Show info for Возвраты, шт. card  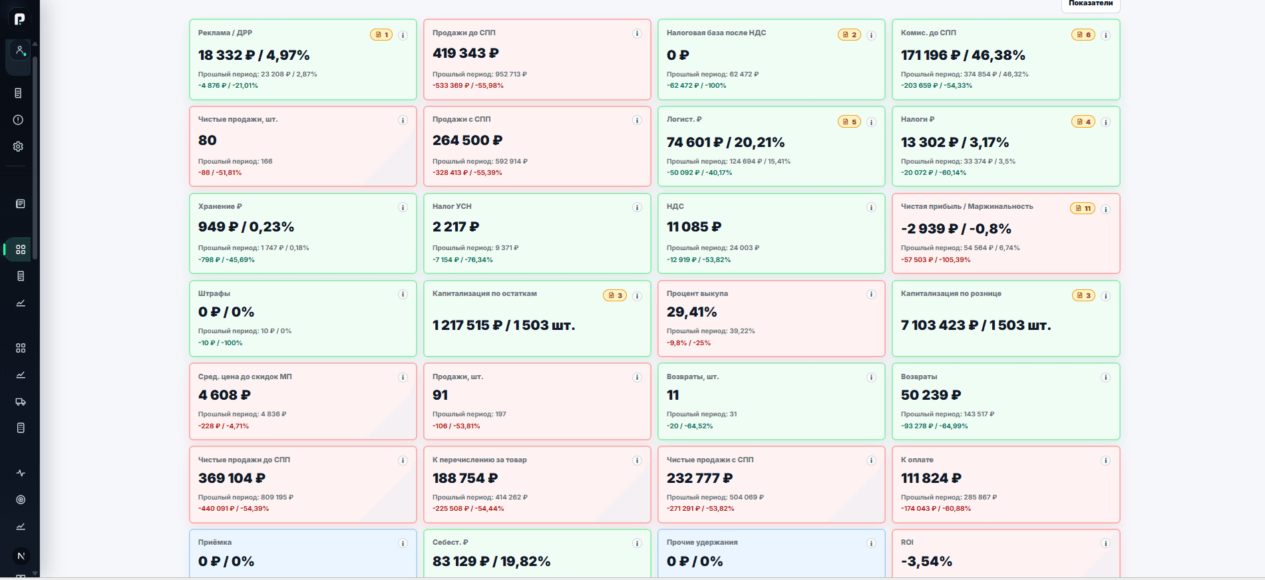tap(871, 377)
